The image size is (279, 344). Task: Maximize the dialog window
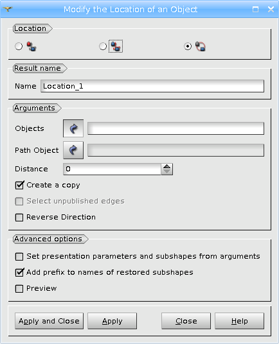pyautogui.click(x=255, y=9)
